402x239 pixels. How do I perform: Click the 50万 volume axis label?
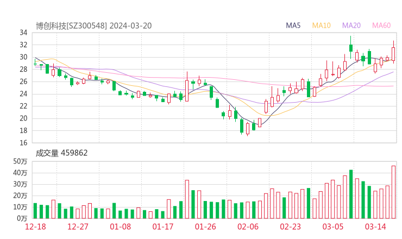pos(20,161)
